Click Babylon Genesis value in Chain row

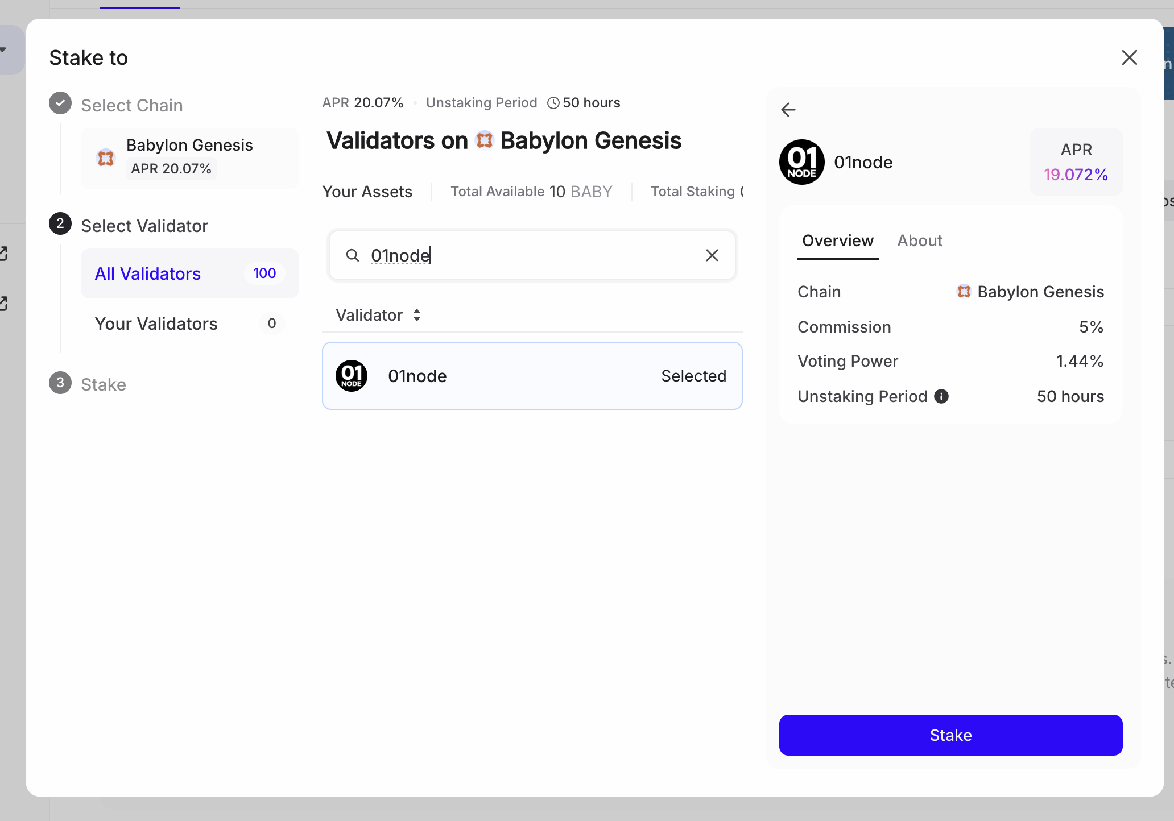coord(1041,292)
